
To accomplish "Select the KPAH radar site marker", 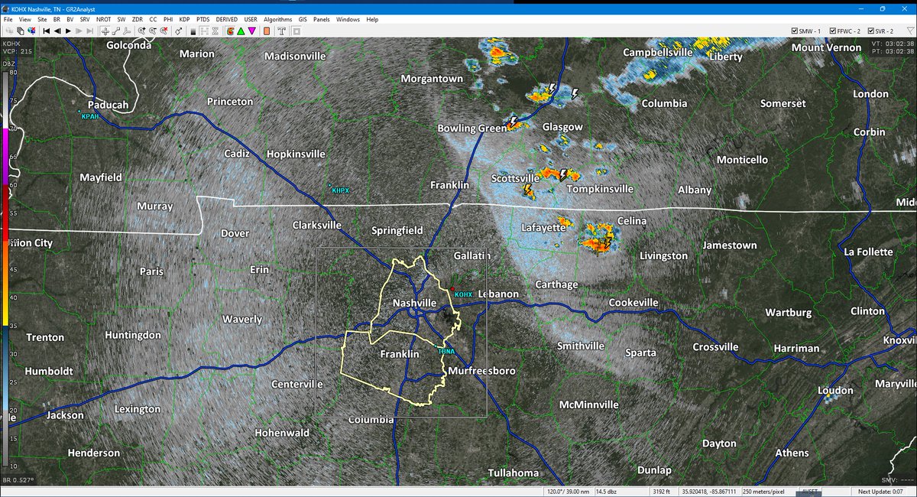I will click(x=90, y=115).
